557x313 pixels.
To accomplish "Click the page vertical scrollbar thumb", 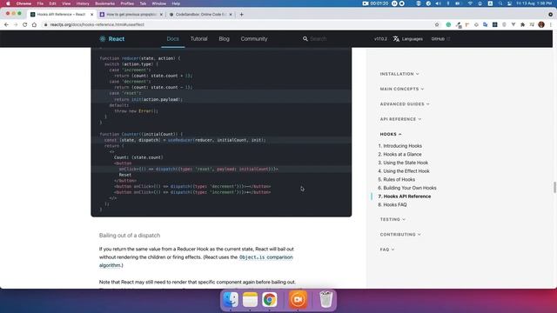I will [x=554, y=188].
